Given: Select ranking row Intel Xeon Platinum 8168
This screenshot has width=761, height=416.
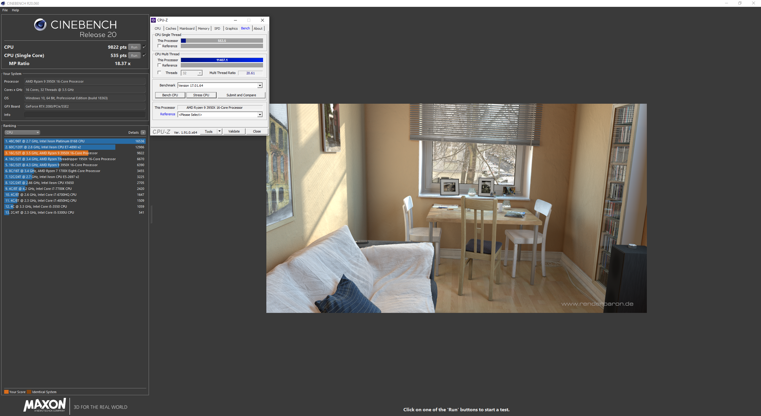Looking at the screenshot, I should [75, 141].
